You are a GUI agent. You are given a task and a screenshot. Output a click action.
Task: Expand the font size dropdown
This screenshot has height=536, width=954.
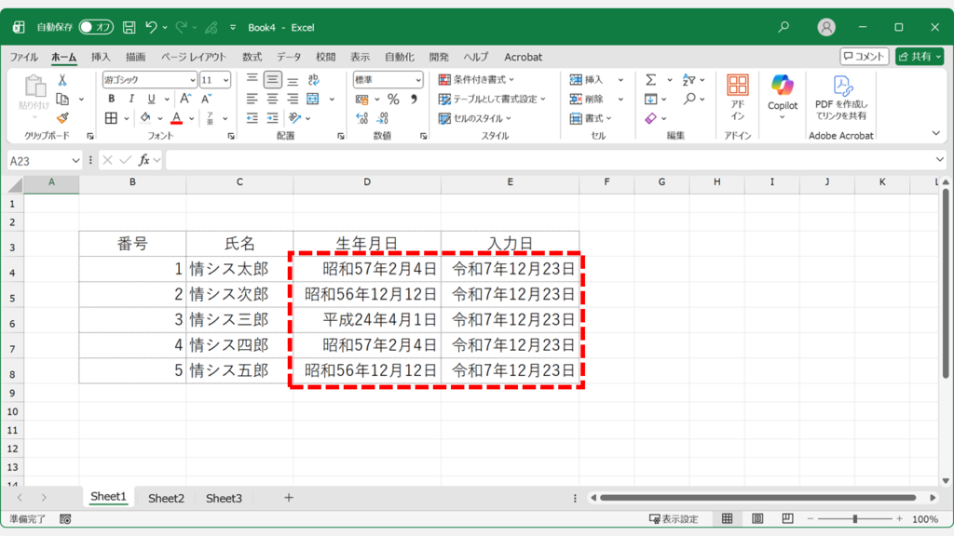click(x=225, y=80)
